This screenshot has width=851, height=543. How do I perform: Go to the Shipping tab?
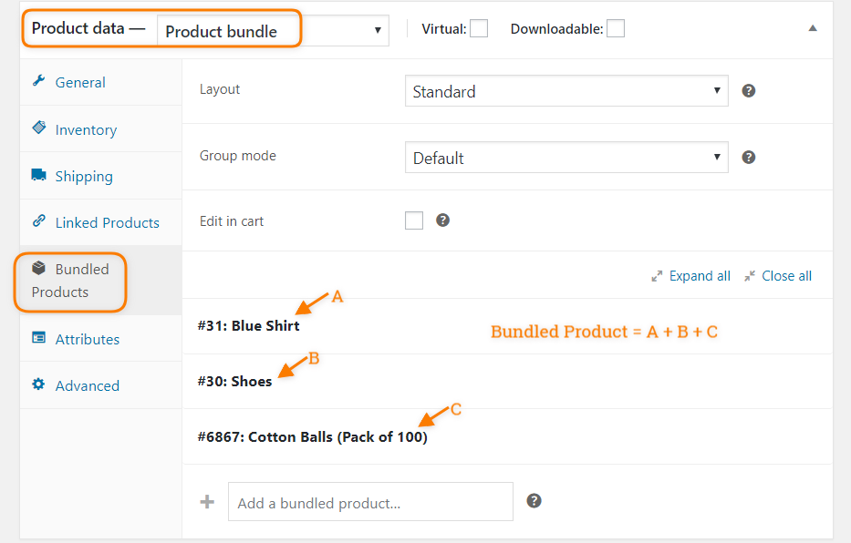pos(101,176)
